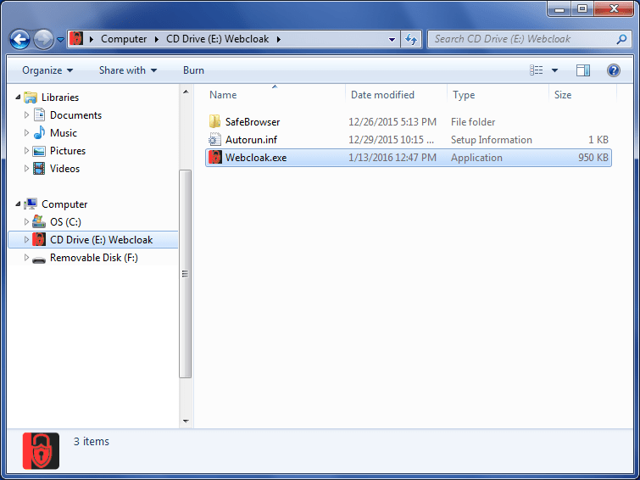This screenshot has width=640, height=480.
Task: Expand the Videos library node
Action: [x=26, y=168]
